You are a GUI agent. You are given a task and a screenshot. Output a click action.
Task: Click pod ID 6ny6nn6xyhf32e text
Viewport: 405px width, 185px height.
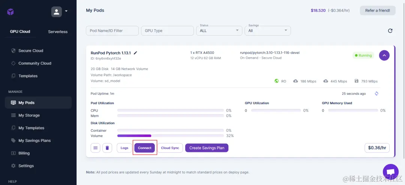click(106, 58)
